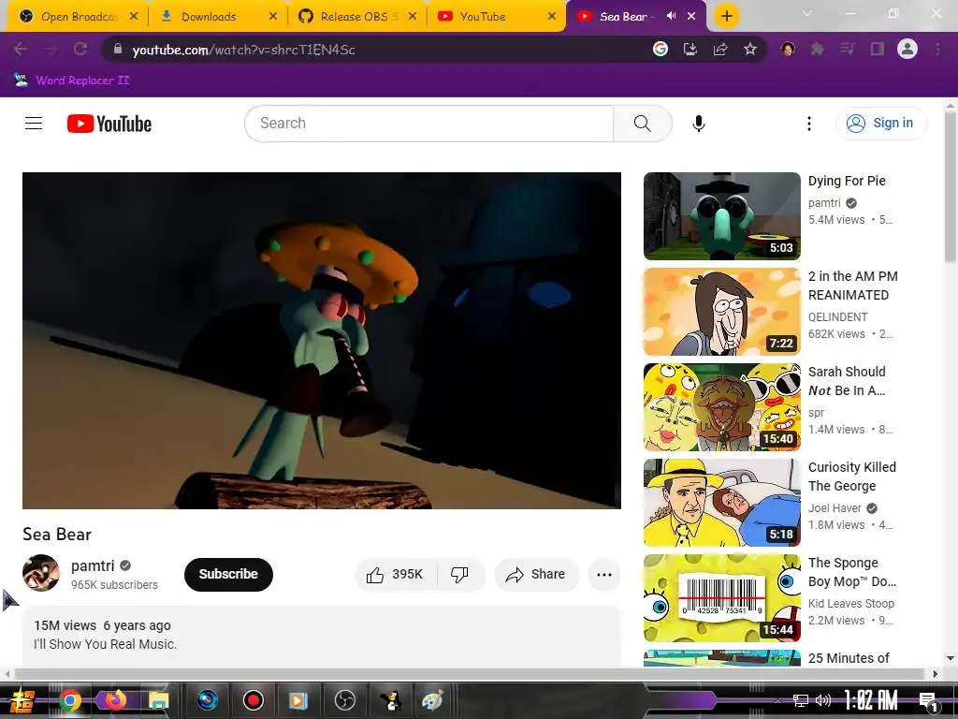Click the Google icon in address bar
This screenshot has width=958, height=719.
point(660,49)
